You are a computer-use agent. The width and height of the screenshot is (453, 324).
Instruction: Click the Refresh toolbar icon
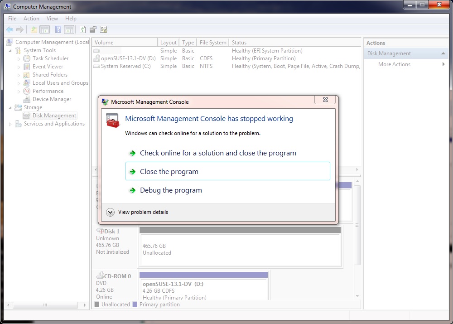82,29
